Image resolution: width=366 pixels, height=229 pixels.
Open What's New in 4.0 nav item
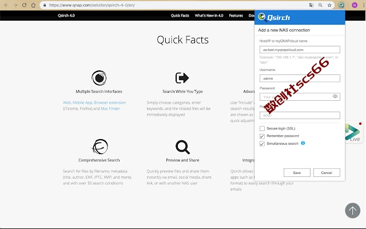click(x=209, y=15)
